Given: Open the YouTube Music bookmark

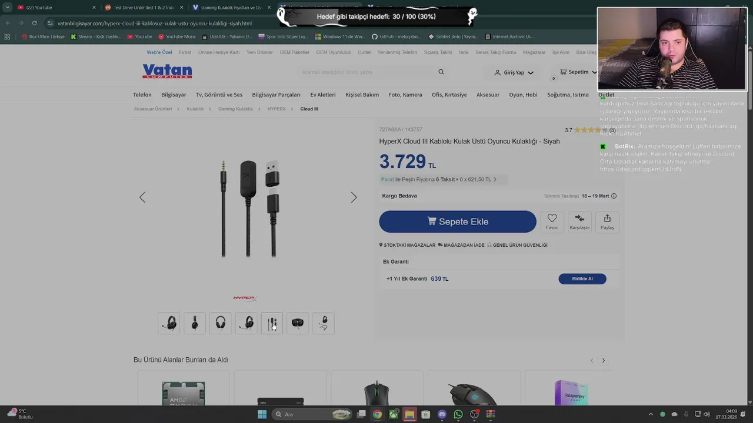Looking at the screenshot, I should click(x=176, y=36).
